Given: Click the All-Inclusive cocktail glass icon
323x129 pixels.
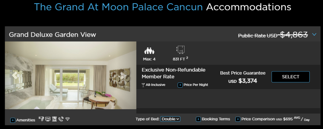Looking at the screenshot, I should click(144, 85).
